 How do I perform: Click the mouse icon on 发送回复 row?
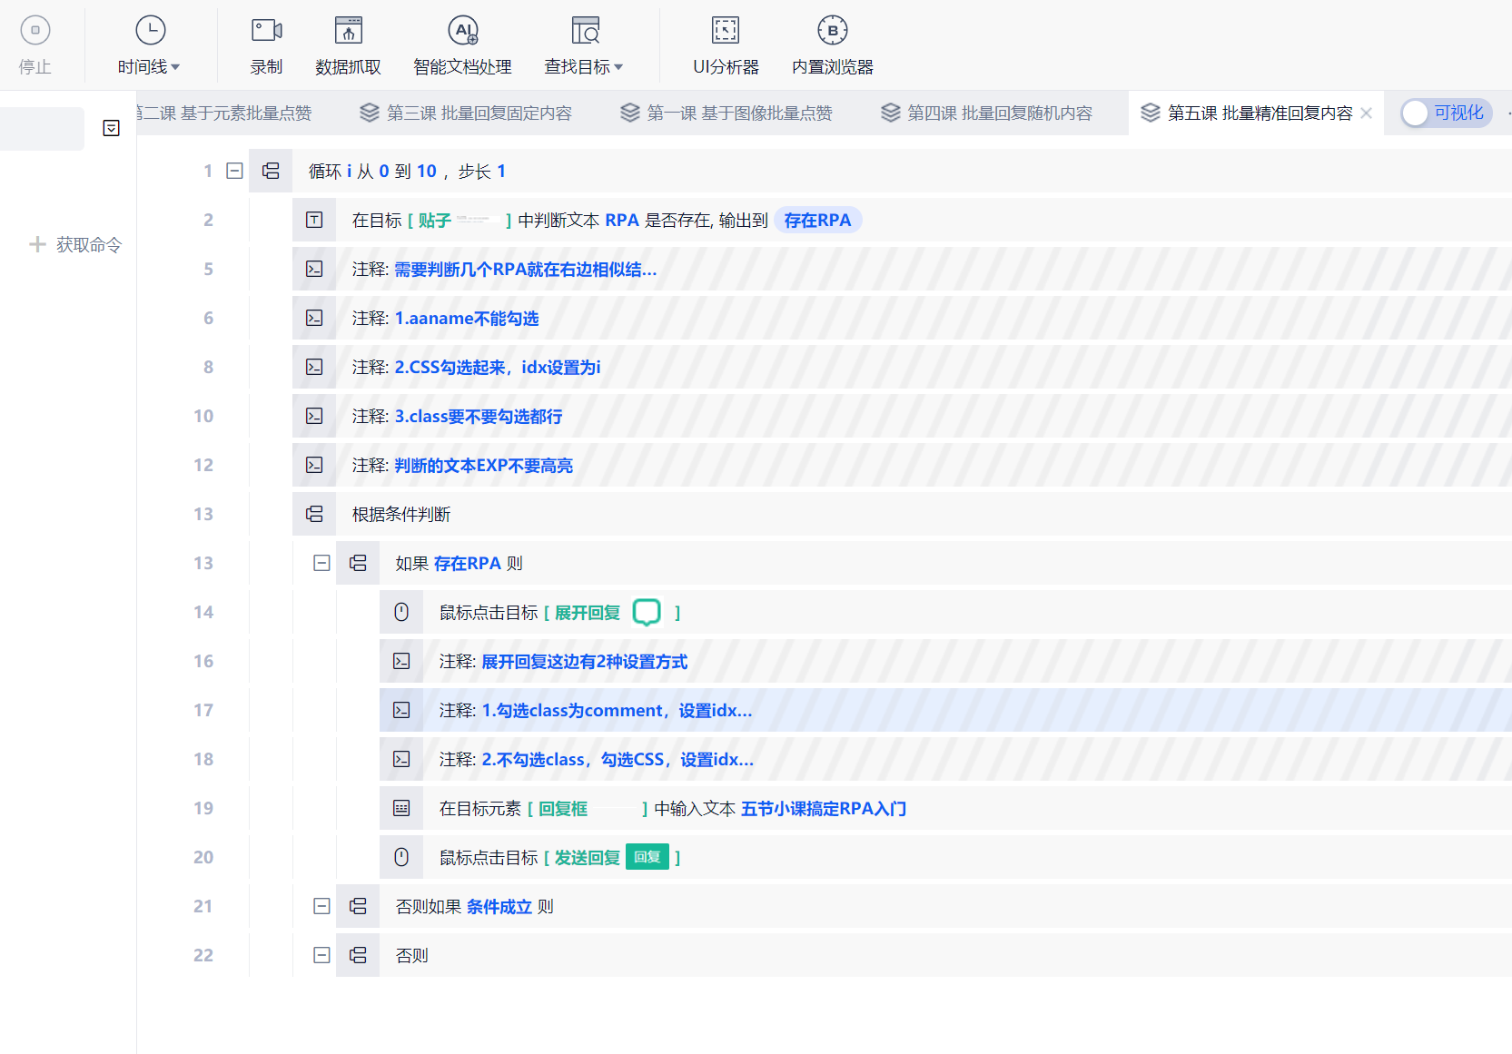pyautogui.click(x=401, y=857)
